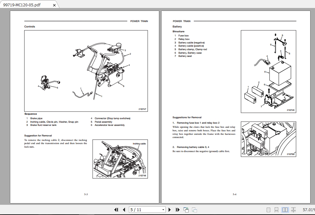The image size is (315, 215).
Task: Navigate back in page history
Action: coord(186,210)
